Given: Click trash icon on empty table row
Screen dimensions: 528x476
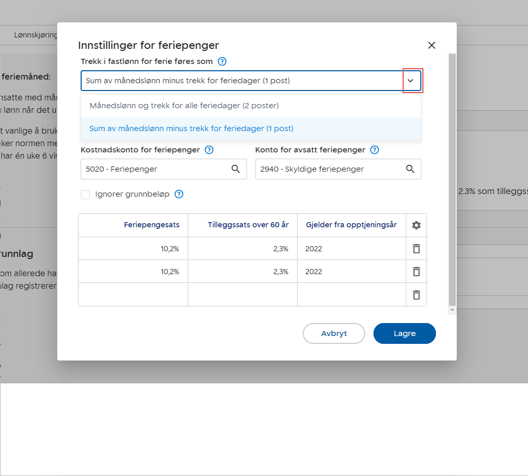Looking at the screenshot, I should pyautogui.click(x=416, y=294).
